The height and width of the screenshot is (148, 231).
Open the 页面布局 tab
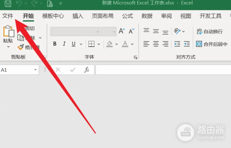103,16
